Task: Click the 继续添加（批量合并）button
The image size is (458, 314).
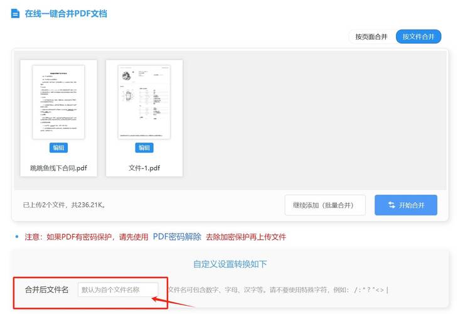Action: pyautogui.click(x=325, y=205)
